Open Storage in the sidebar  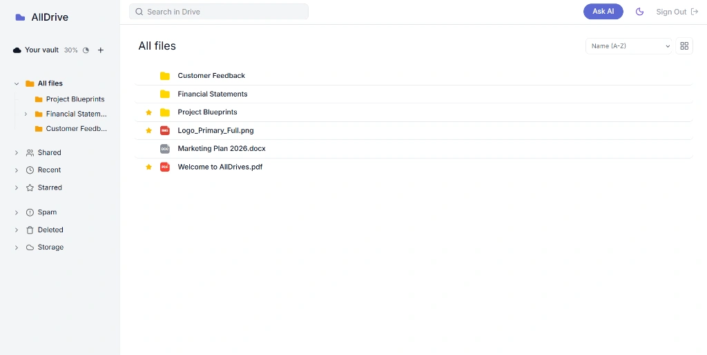point(50,247)
